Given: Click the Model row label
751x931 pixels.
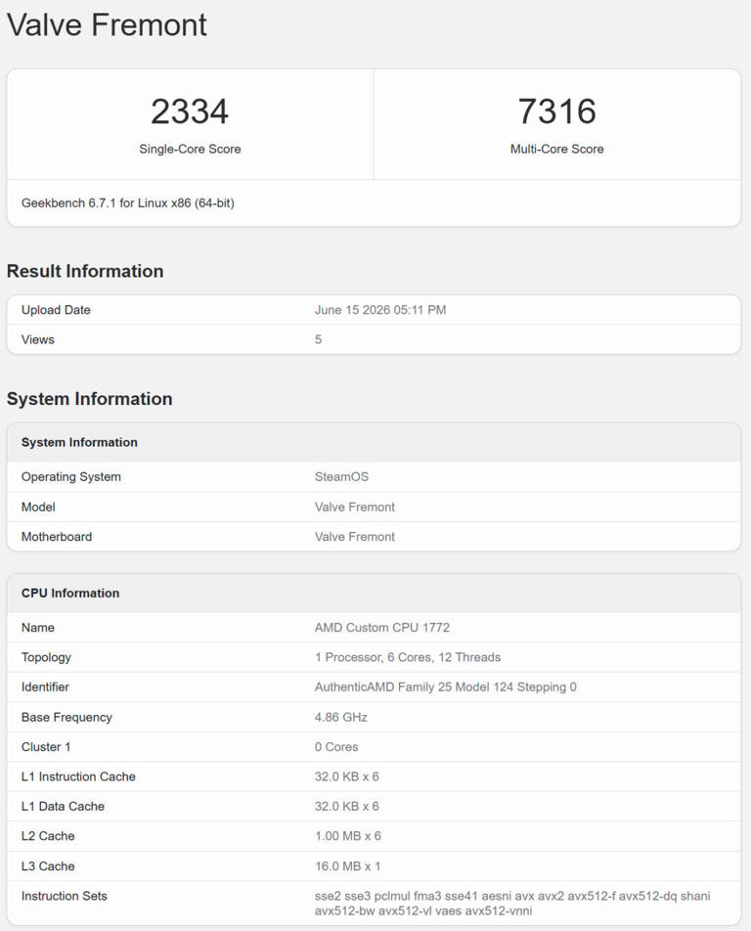Looking at the screenshot, I should [x=38, y=507].
